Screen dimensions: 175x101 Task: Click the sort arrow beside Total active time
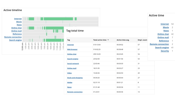pyautogui.click(x=108, y=40)
